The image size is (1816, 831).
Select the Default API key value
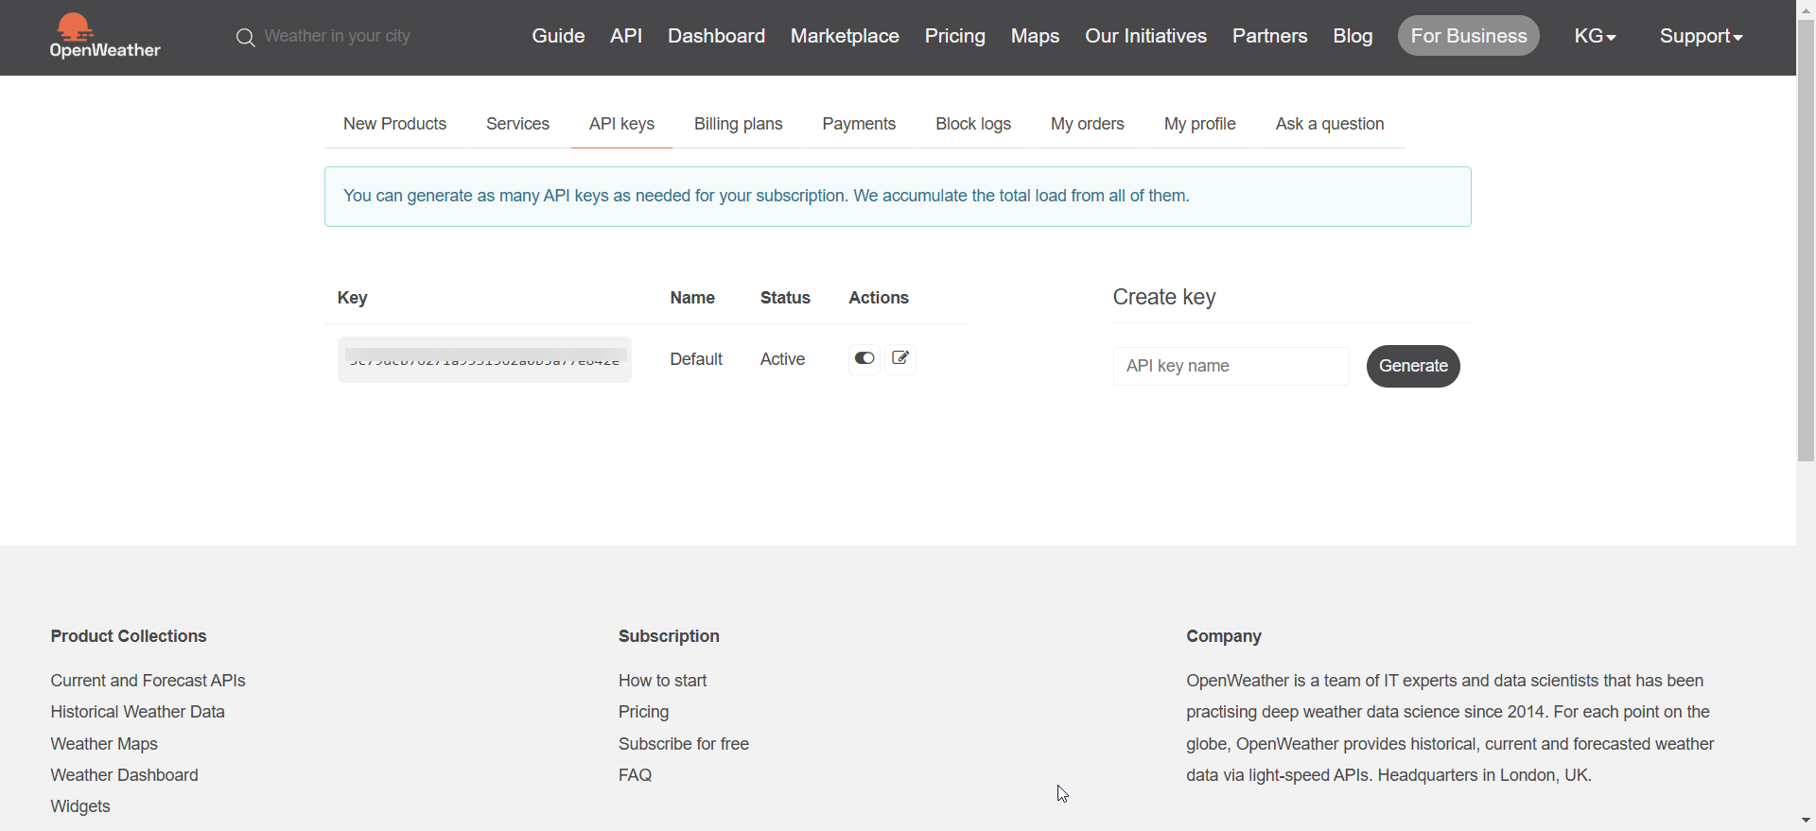click(x=484, y=359)
